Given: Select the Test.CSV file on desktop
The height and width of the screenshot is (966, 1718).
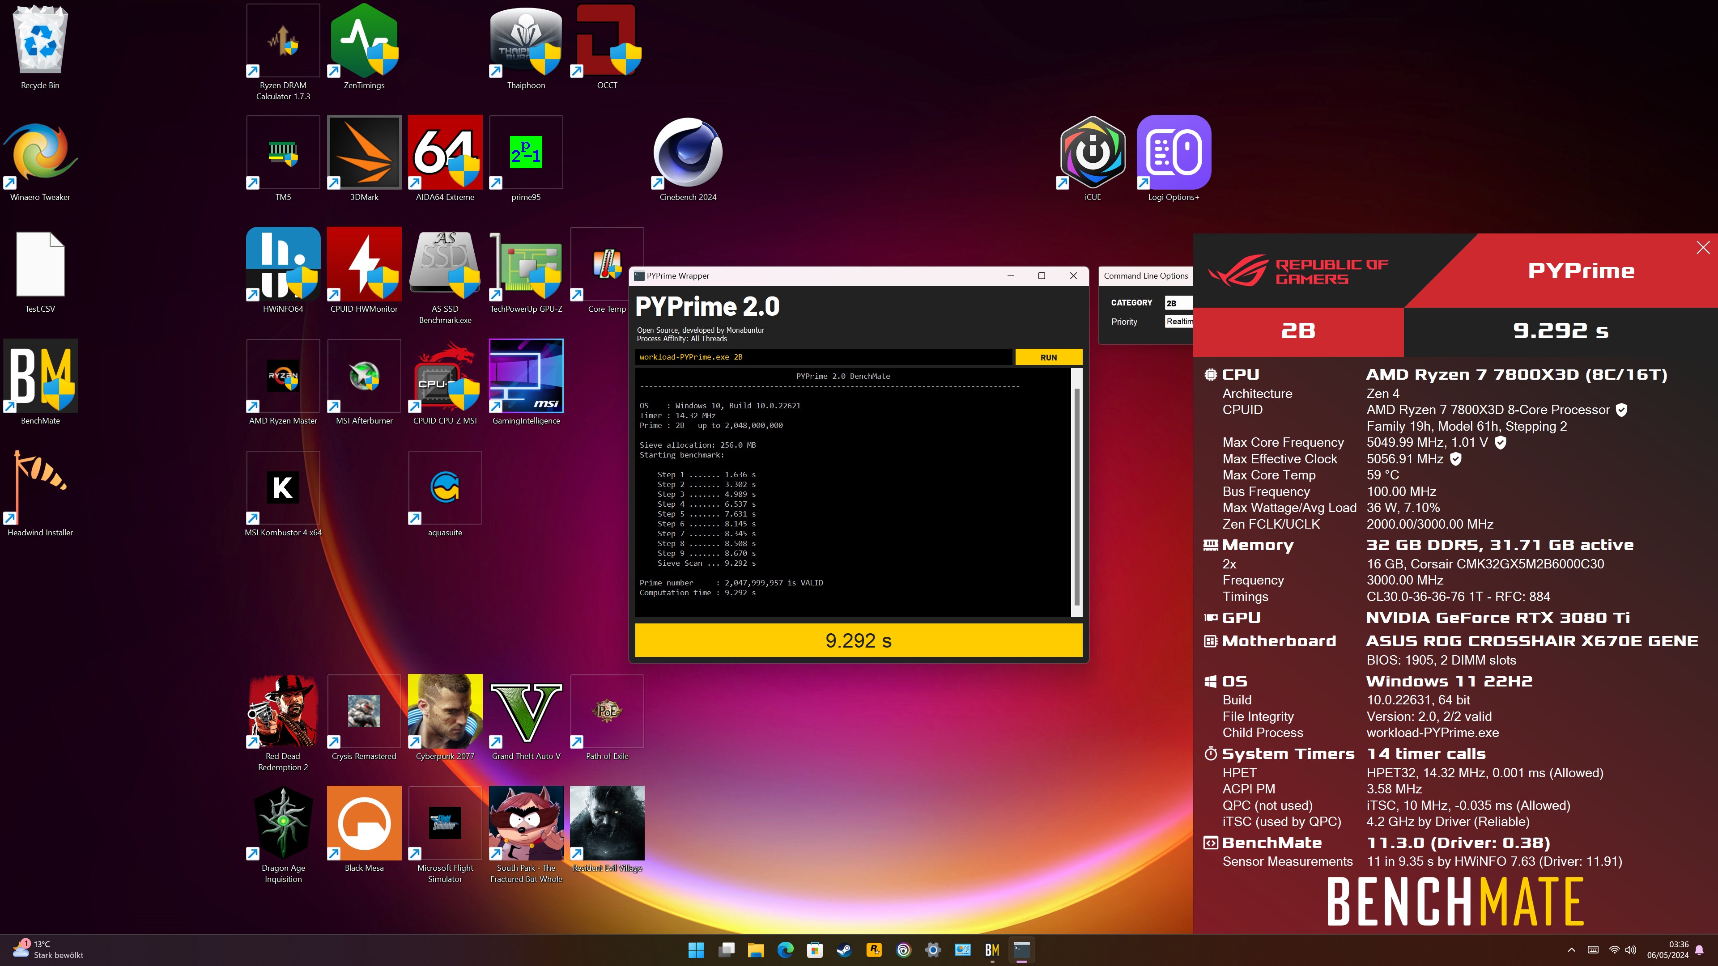Looking at the screenshot, I should coord(40,271).
